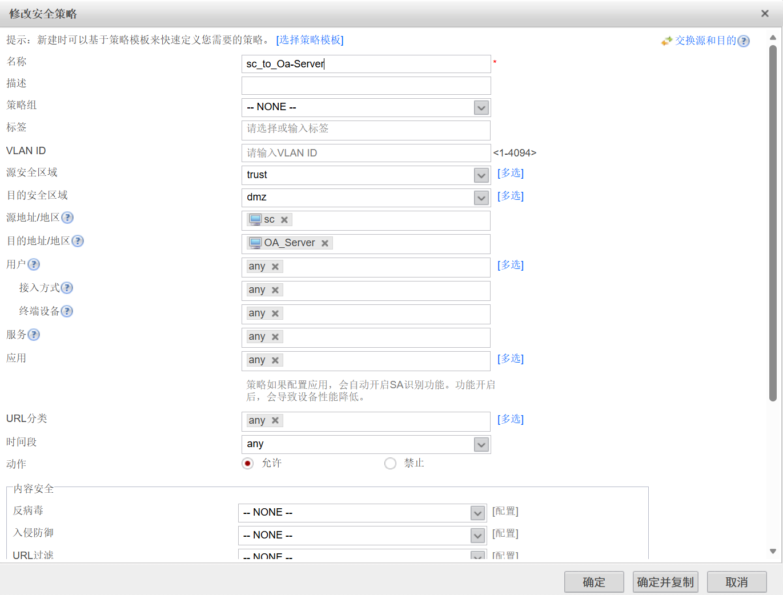Click the swap arrows icon for 交换源和目的
Viewport: 783px width, 595px height.
click(666, 41)
